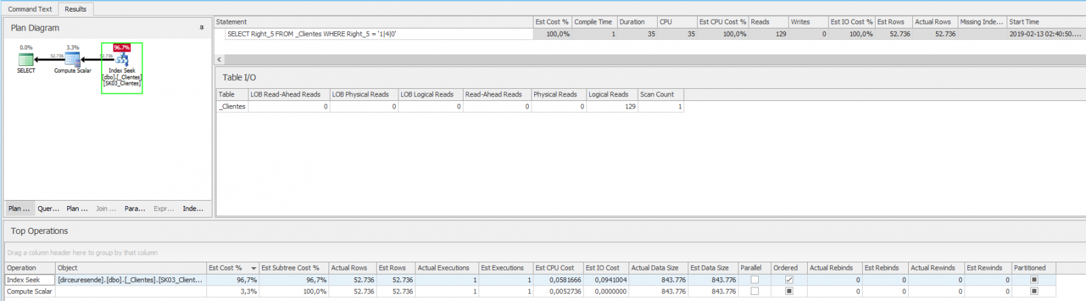Pin the Plan Diagram panel
The height and width of the screenshot is (301, 1086).
(202, 28)
